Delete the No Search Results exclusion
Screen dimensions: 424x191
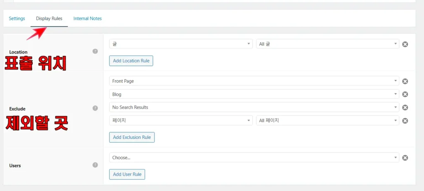pos(405,107)
